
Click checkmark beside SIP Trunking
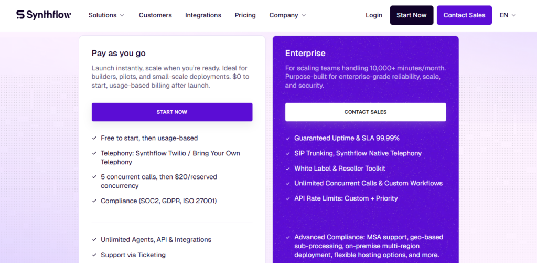click(288, 153)
